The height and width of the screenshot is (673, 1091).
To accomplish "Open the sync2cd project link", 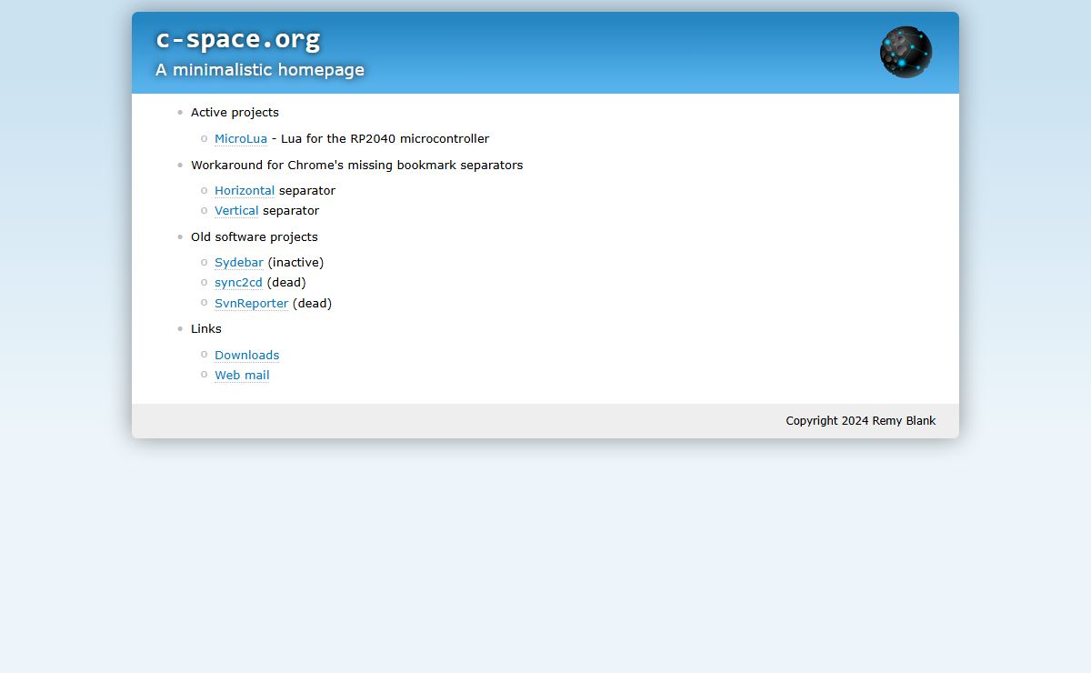I will pyautogui.click(x=238, y=283).
